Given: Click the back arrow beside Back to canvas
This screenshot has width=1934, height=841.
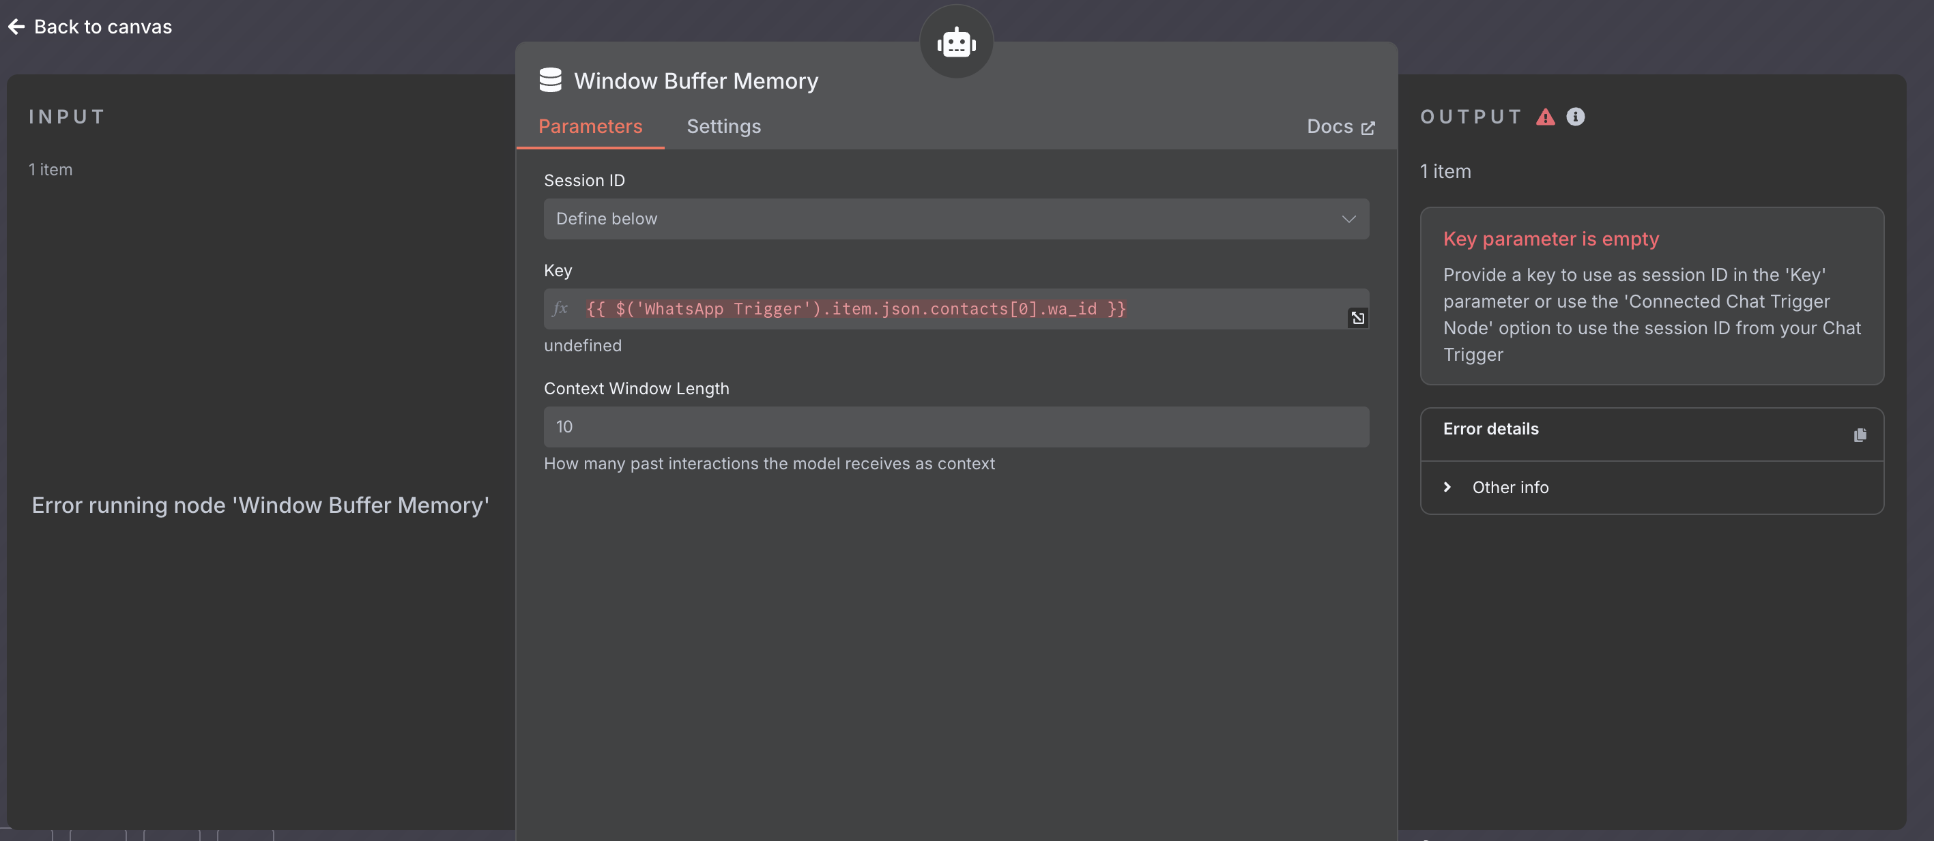Looking at the screenshot, I should tap(15, 26).
